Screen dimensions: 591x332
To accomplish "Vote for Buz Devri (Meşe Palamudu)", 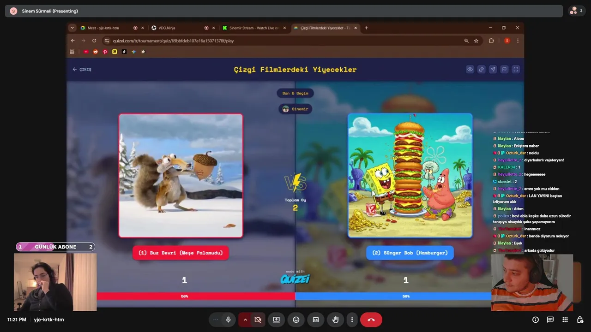I will point(181,253).
